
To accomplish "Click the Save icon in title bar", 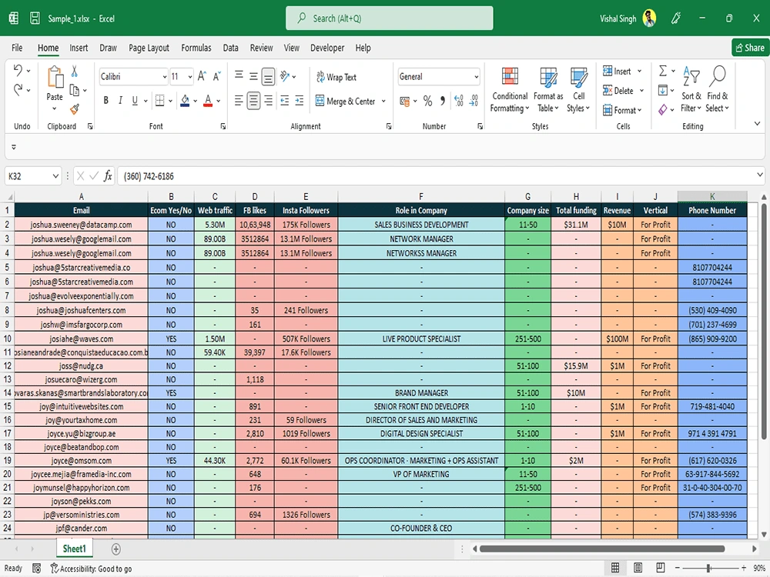I will [x=35, y=18].
